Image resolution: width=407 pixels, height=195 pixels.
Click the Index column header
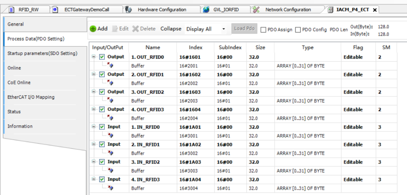pyautogui.click(x=195, y=47)
